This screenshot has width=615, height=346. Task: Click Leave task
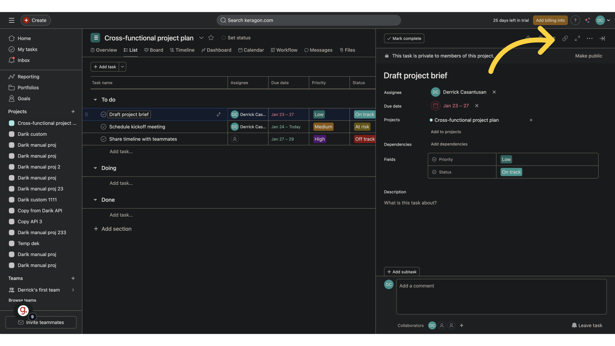(587, 325)
